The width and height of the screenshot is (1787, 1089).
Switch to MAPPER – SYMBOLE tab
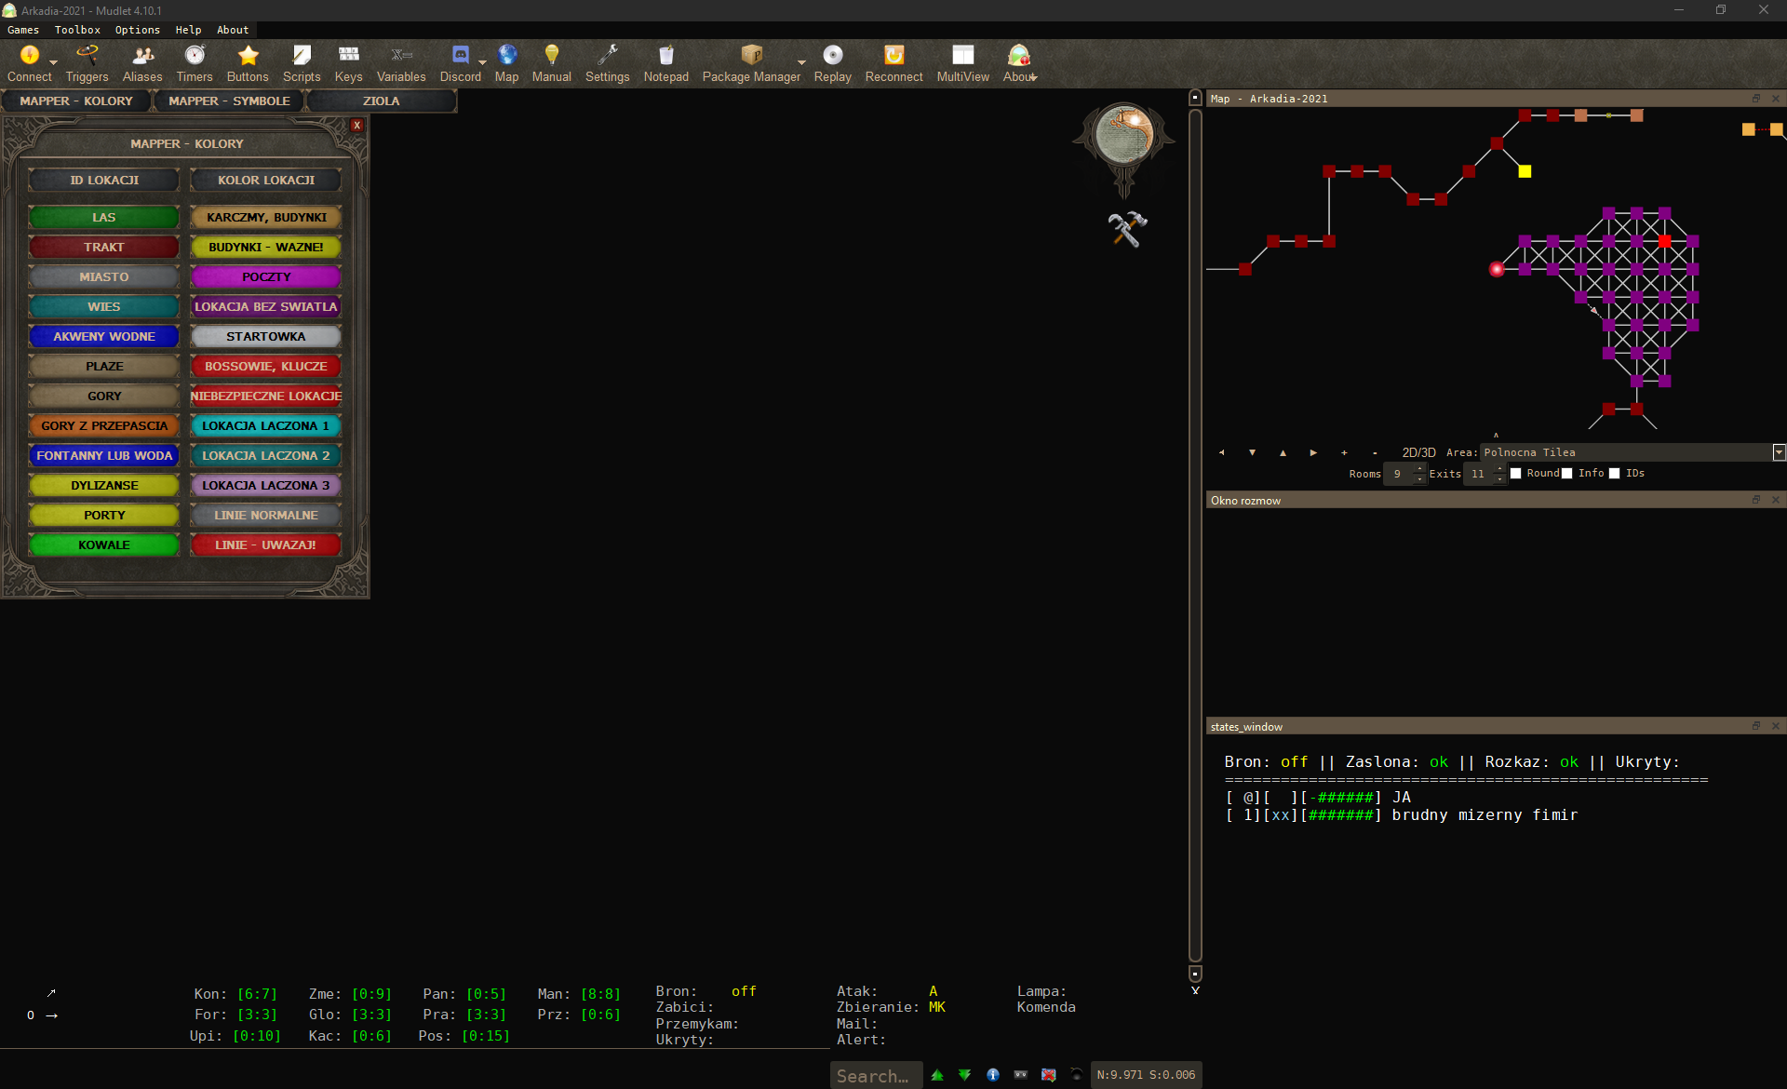228,101
